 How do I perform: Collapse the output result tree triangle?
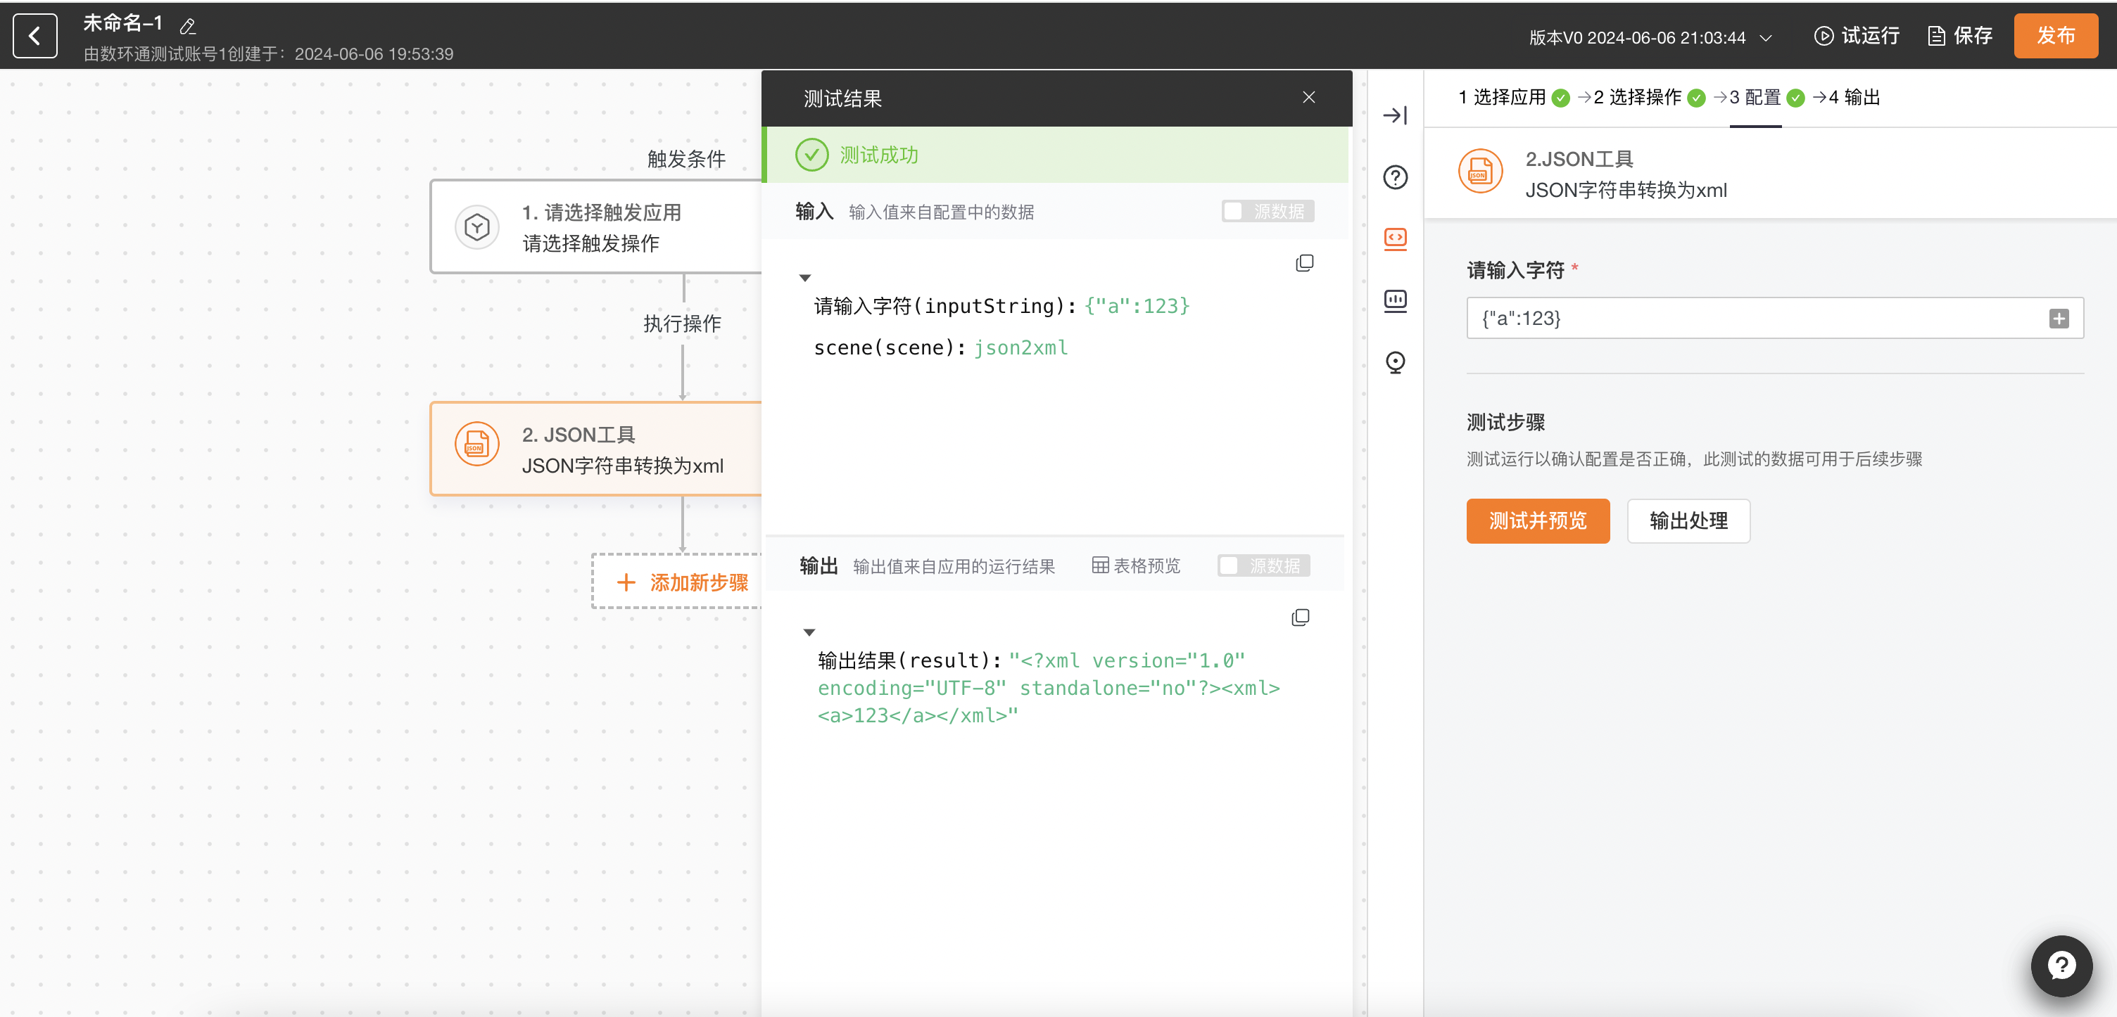tap(809, 632)
